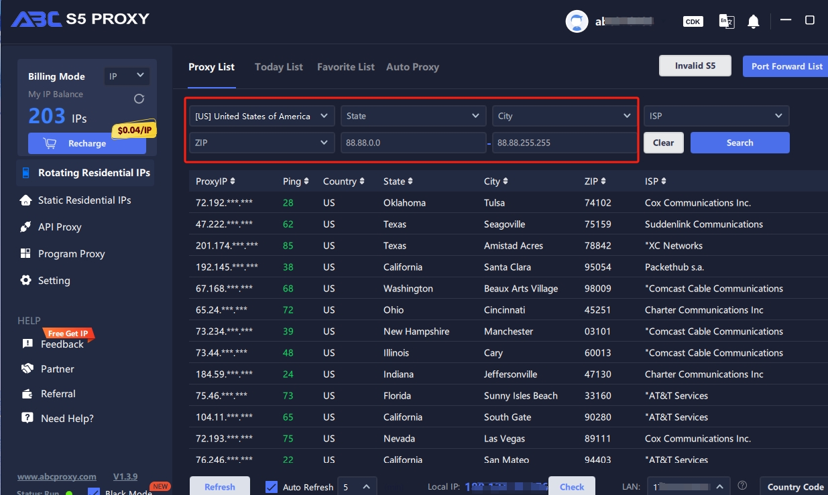The image size is (828, 495).
Task: Click the language translation icon
Action: click(x=726, y=21)
